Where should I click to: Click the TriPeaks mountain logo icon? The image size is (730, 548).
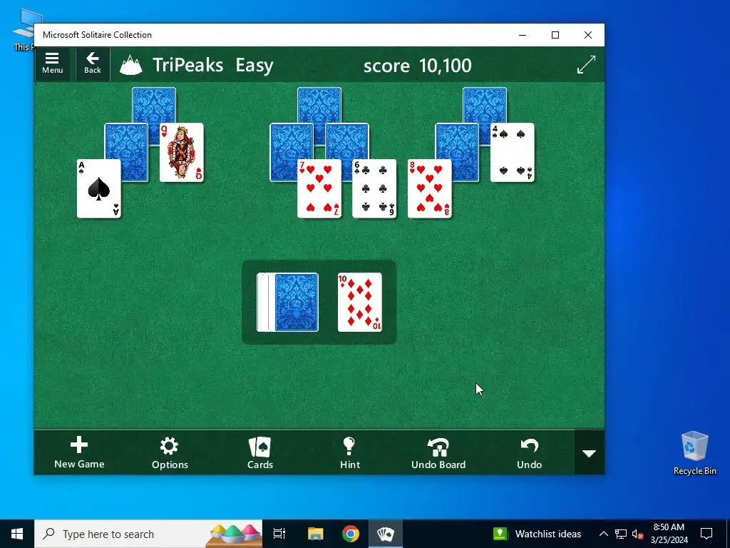pos(131,65)
